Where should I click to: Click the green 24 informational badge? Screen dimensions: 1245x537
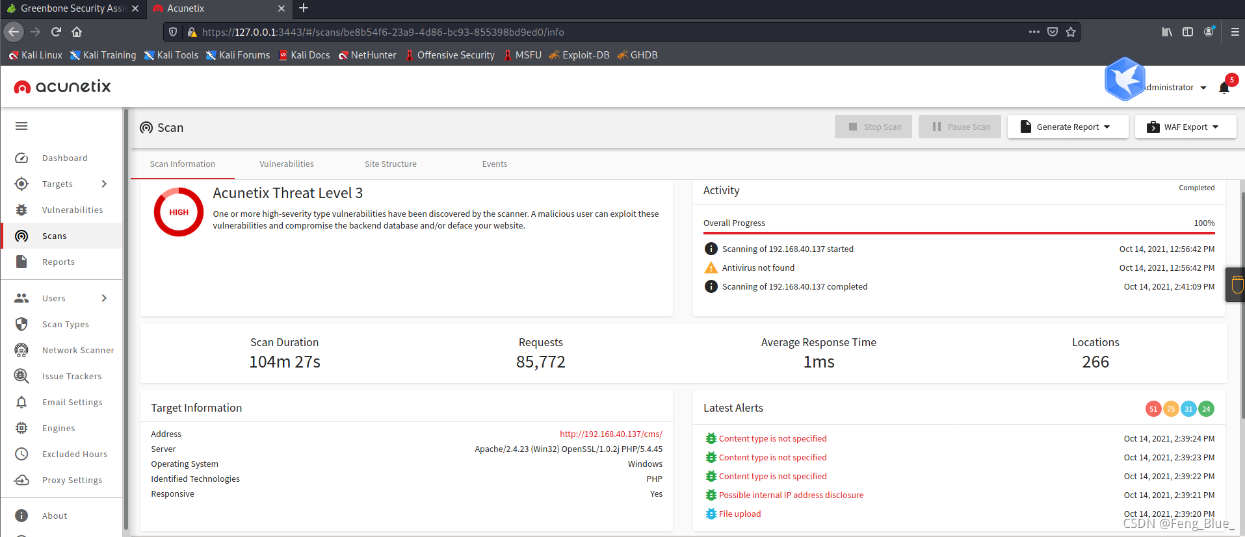[x=1206, y=408]
